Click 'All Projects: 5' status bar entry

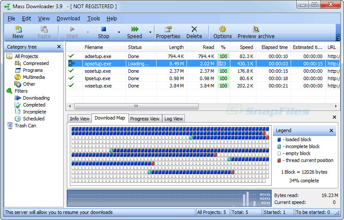tap(212, 212)
